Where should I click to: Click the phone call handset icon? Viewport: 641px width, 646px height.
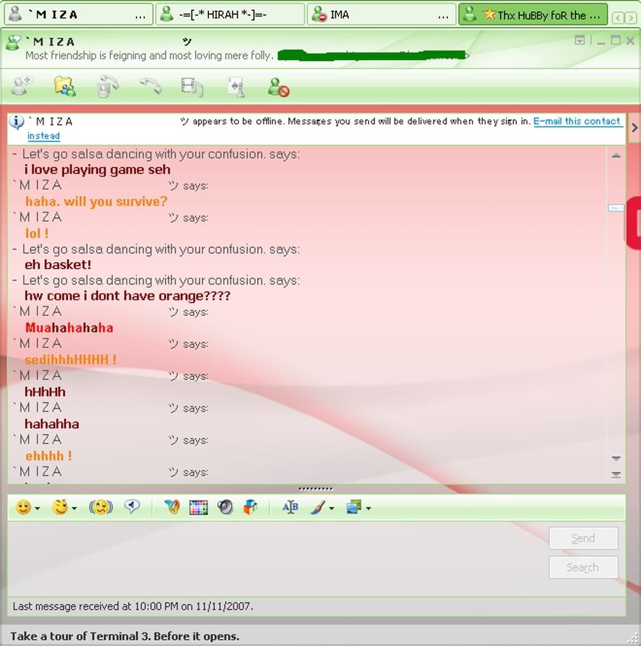(151, 87)
